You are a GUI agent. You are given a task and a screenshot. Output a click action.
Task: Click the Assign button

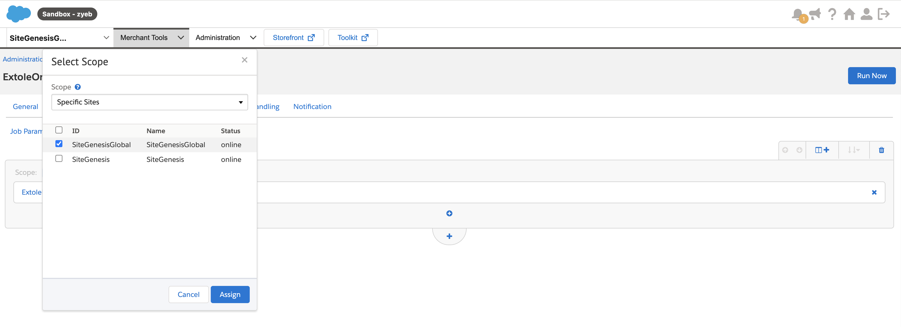click(230, 295)
